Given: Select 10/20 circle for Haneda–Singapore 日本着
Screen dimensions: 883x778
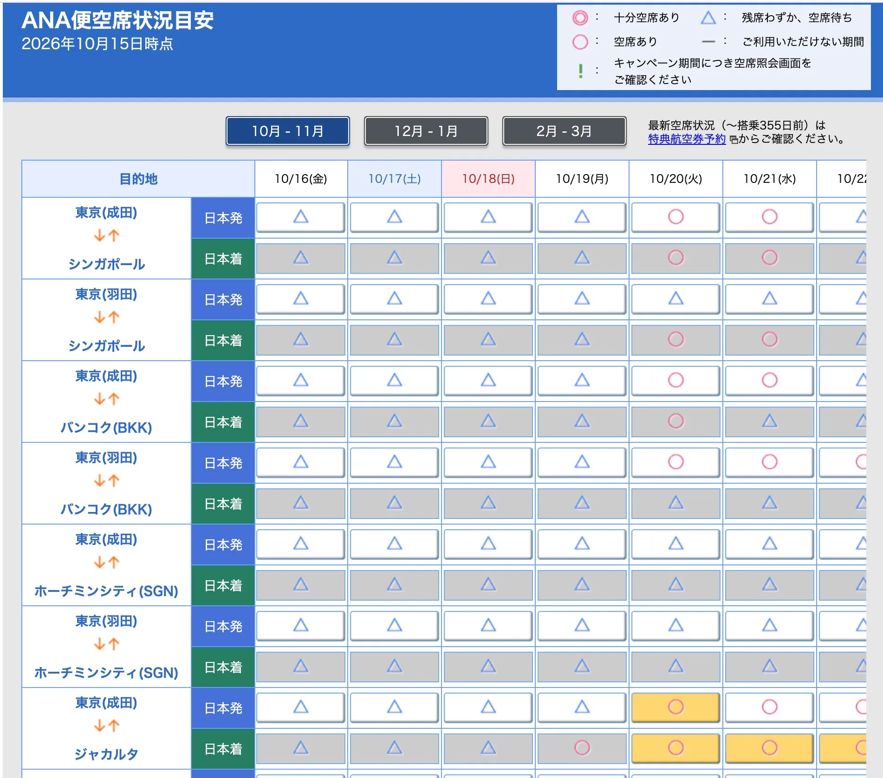Looking at the screenshot, I should pyautogui.click(x=675, y=340).
